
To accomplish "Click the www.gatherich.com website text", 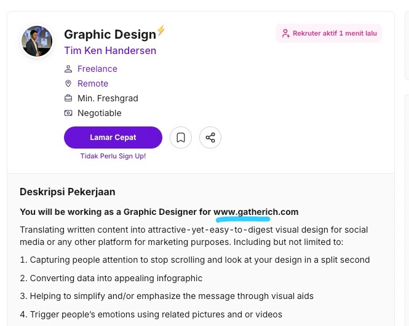I will point(256,212).
